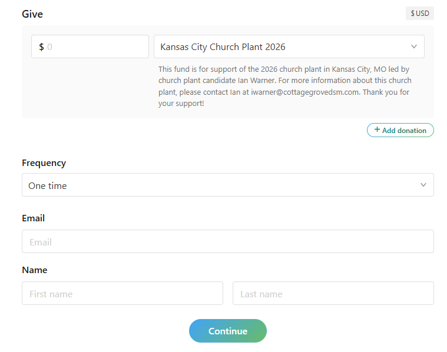Screen dimensions: 447x352
Task: Select the $ USD currency badge
Action: (419, 14)
